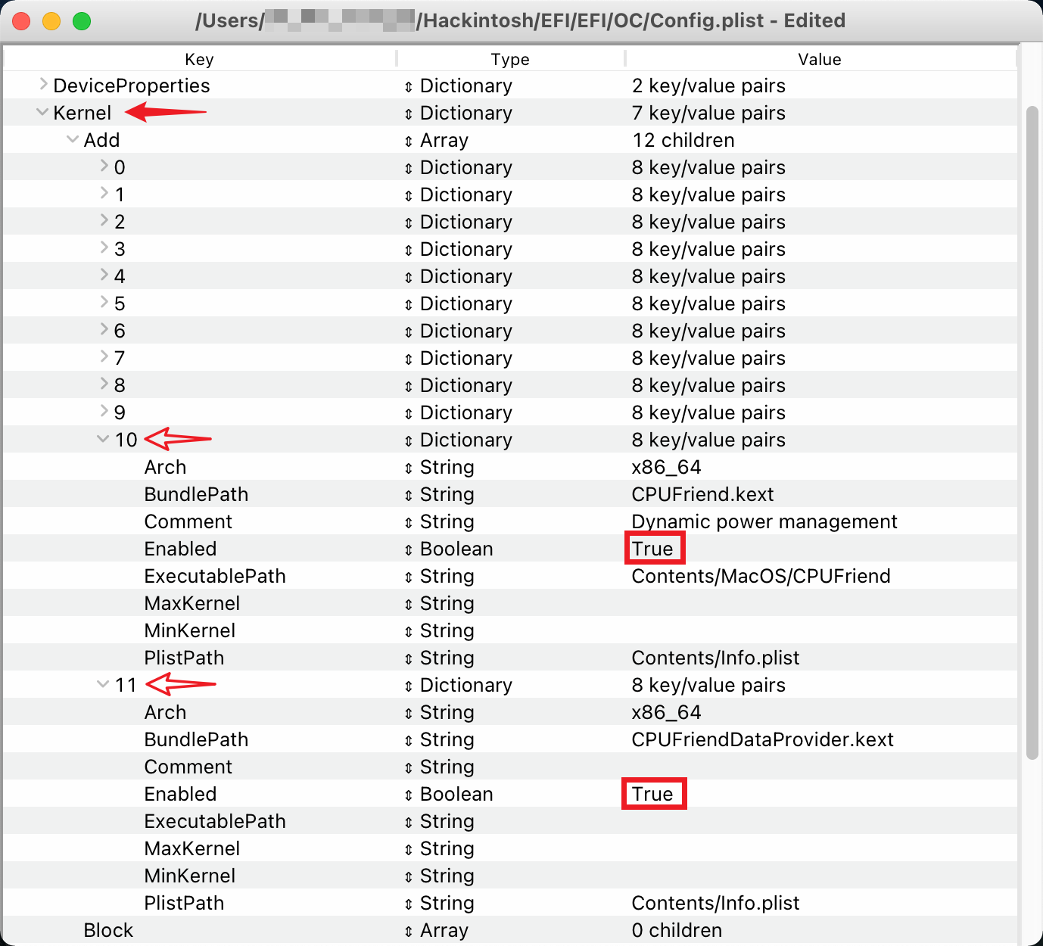The width and height of the screenshot is (1043, 946).
Task: Click the type-change icon beside the Add array
Action: click(407, 140)
